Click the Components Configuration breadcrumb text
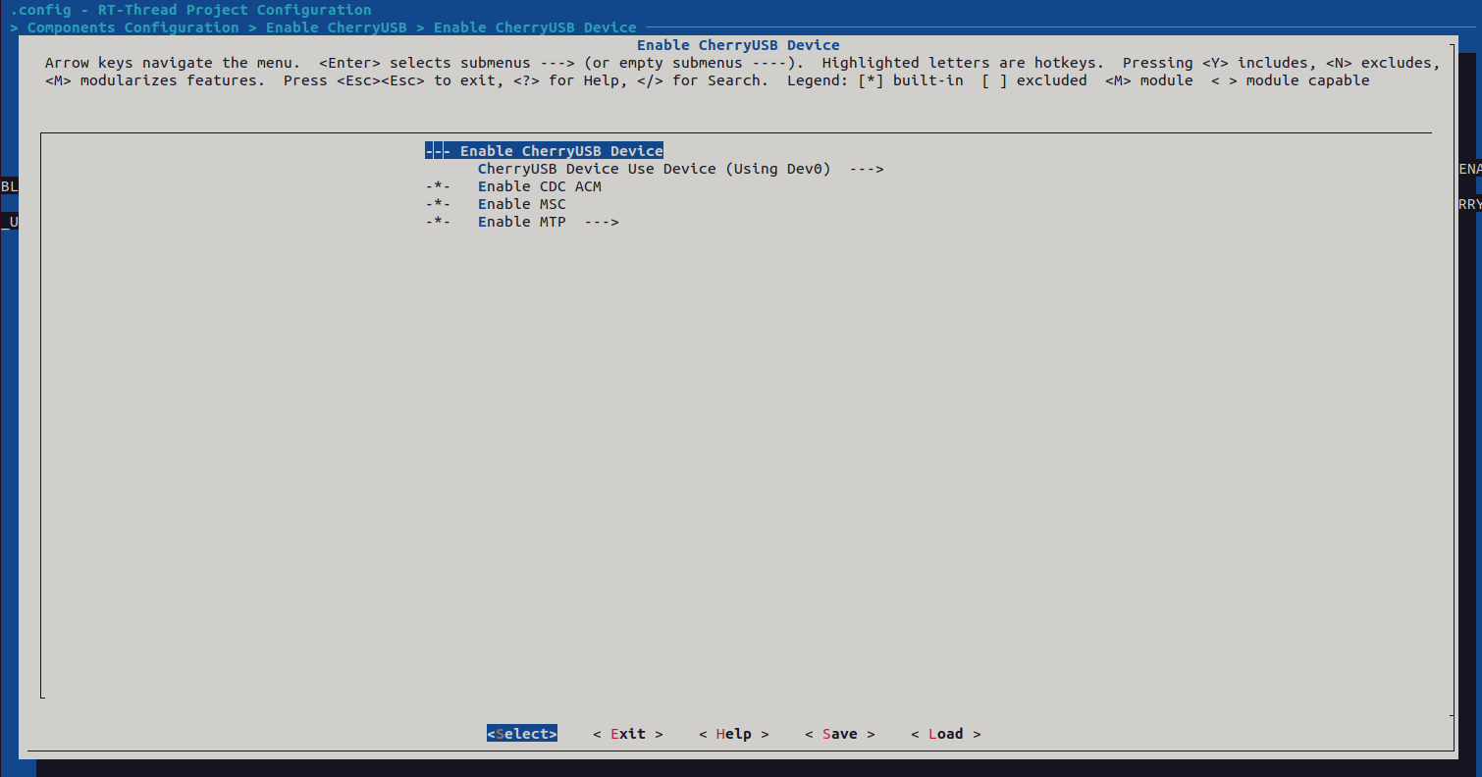1482x777 pixels. pyautogui.click(x=133, y=27)
